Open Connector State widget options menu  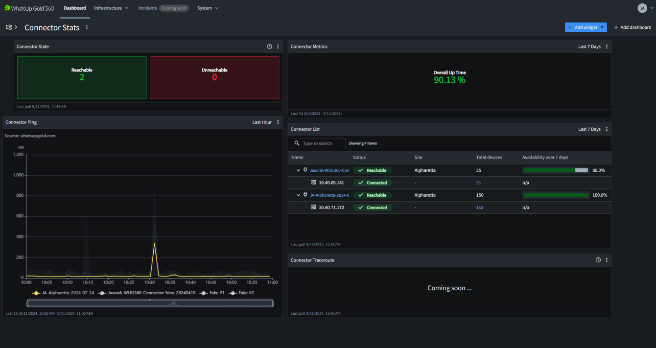(x=278, y=46)
